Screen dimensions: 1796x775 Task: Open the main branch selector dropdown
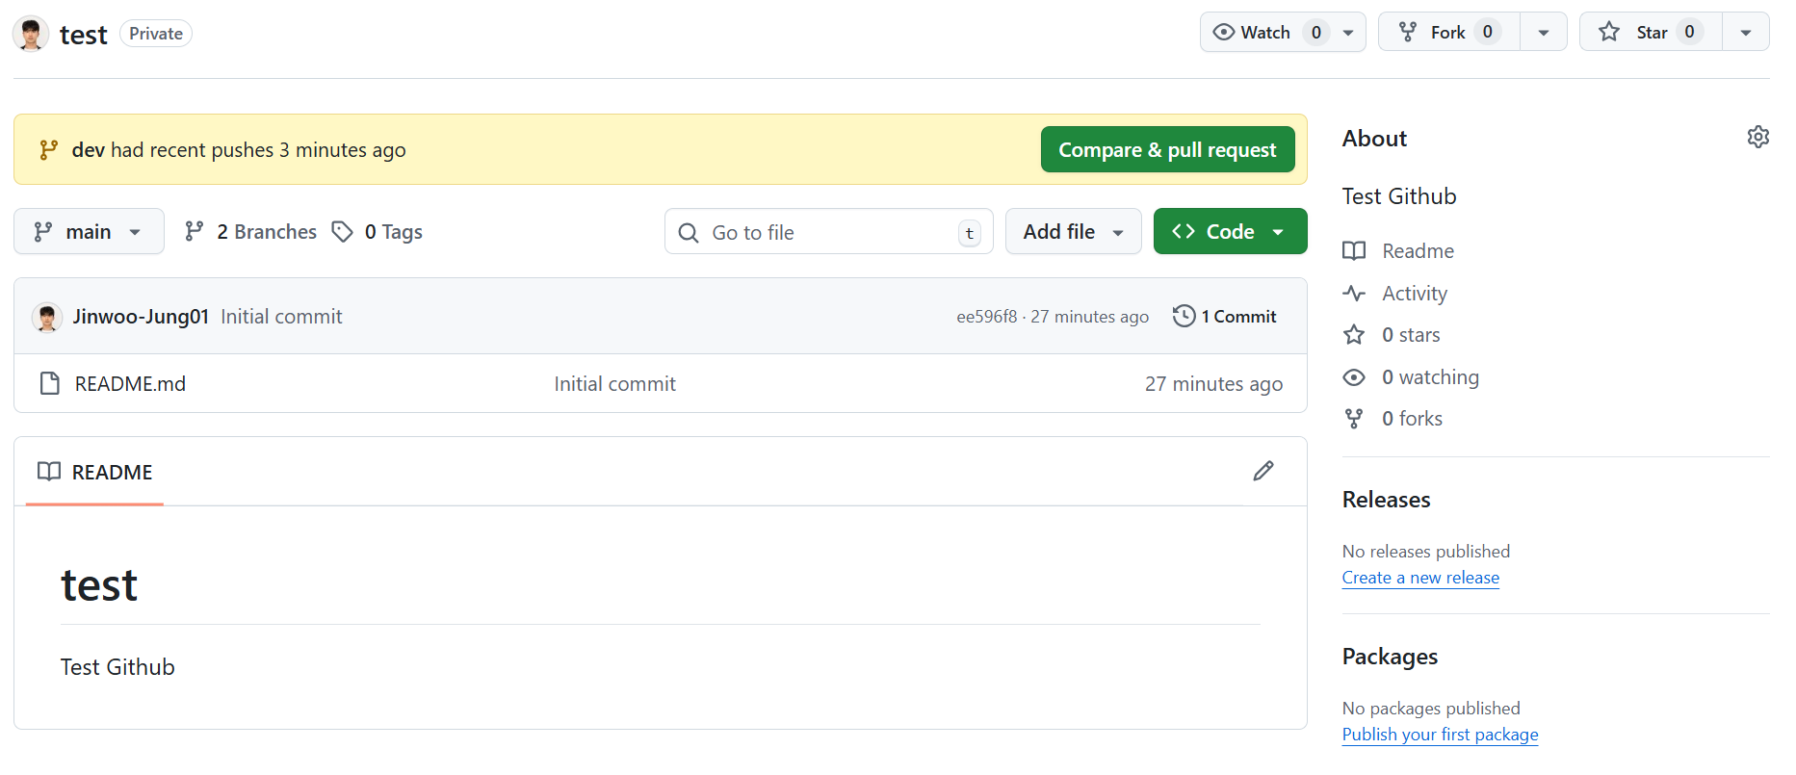(x=89, y=231)
